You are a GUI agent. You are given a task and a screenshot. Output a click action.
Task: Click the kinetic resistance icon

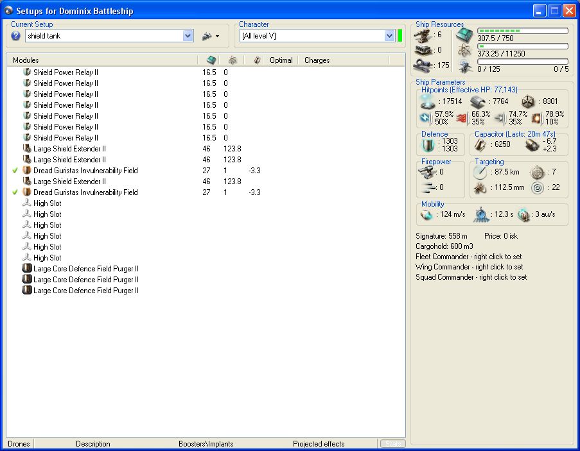coord(500,118)
